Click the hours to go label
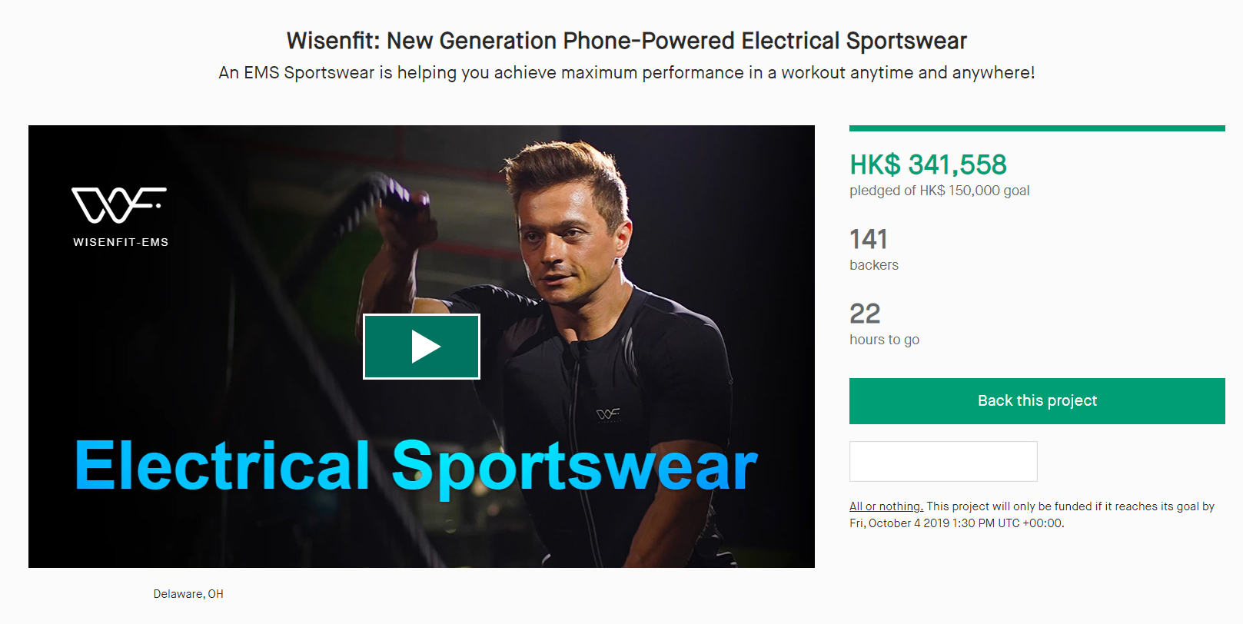 [x=884, y=340]
